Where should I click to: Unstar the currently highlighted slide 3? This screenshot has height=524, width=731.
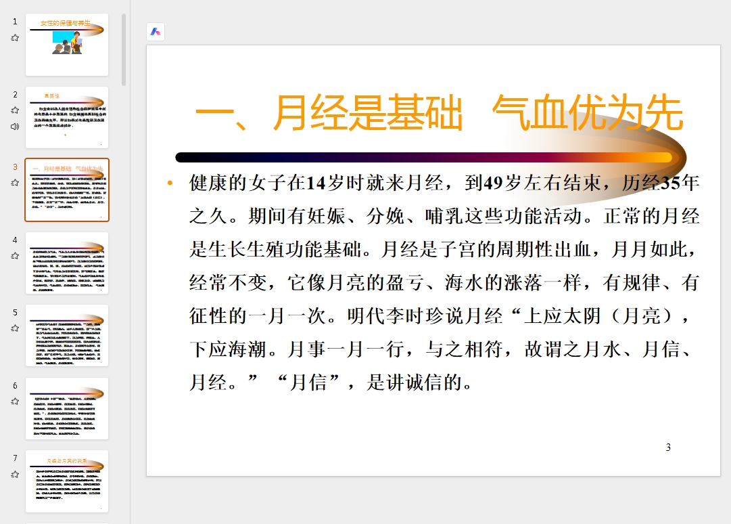tap(15, 181)
